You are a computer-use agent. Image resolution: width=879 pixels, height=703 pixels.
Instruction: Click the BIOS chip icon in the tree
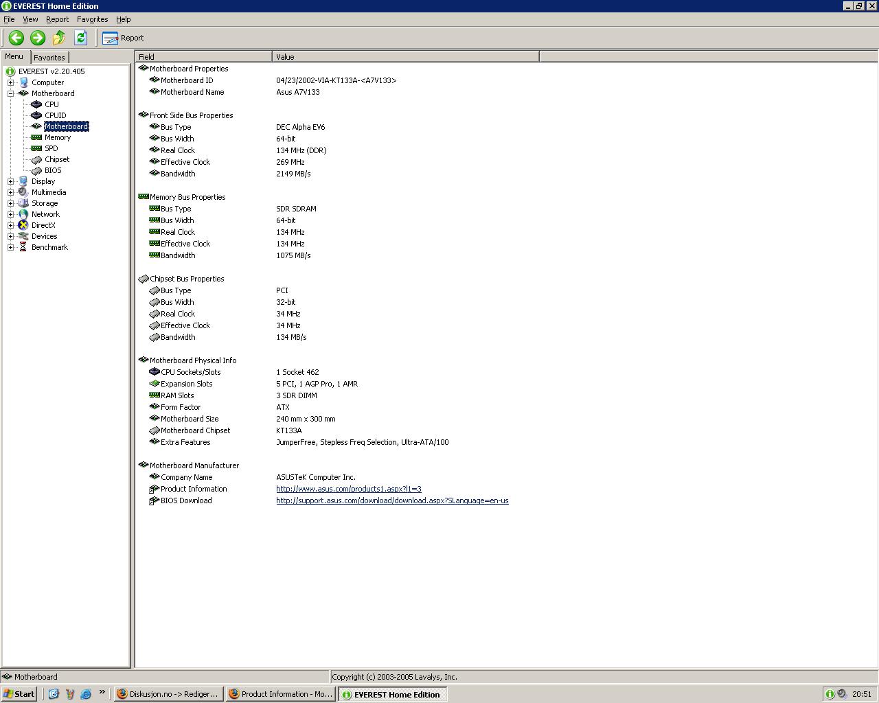click(36, 170)
